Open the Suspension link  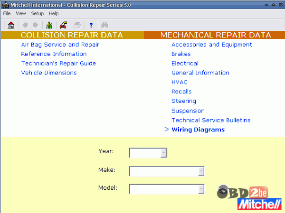[x=188, y=111]
